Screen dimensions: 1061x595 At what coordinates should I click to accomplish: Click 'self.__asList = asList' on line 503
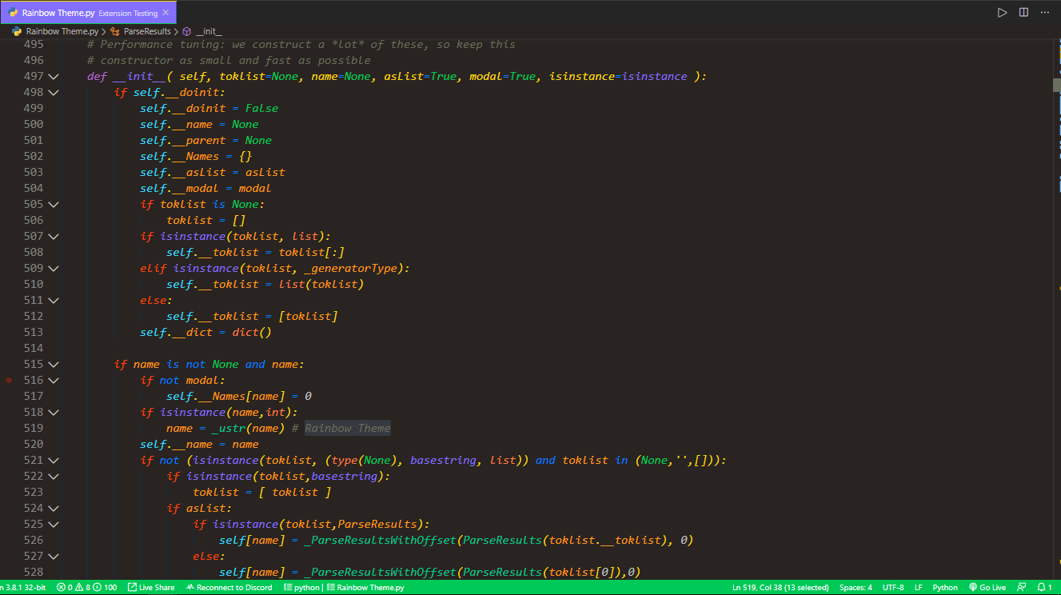pos(213,172)
